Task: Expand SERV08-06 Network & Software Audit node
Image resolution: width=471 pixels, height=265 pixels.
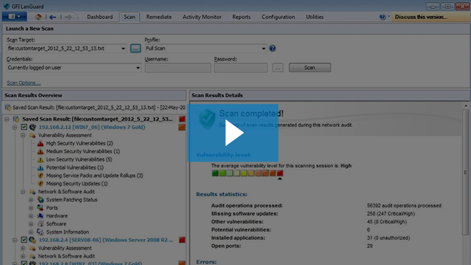Action: point(23,256)
